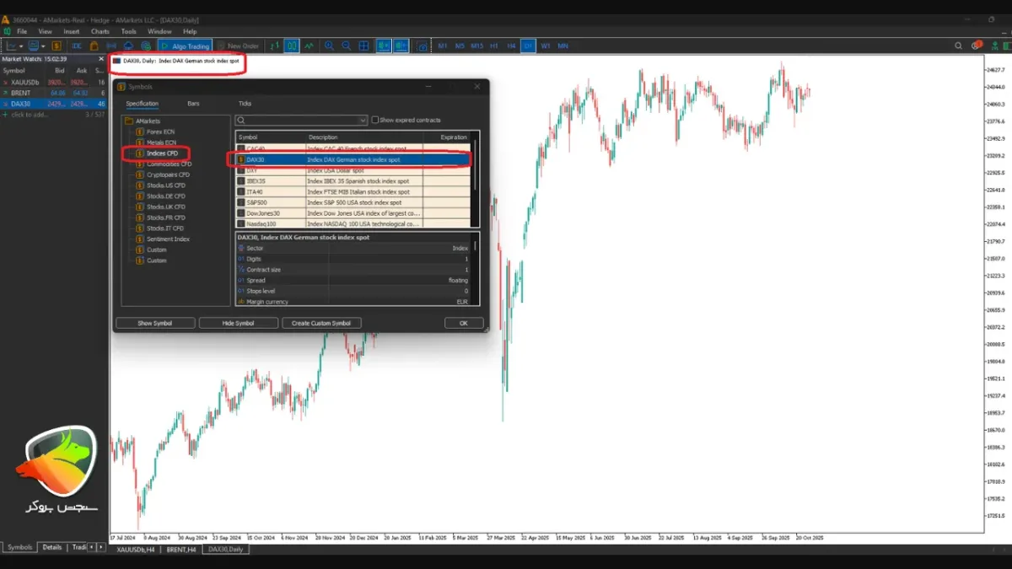Screen dimensions: 1012x569
Task: Open the Help menu
Action: pyautogui.click(x=190, y=31)
